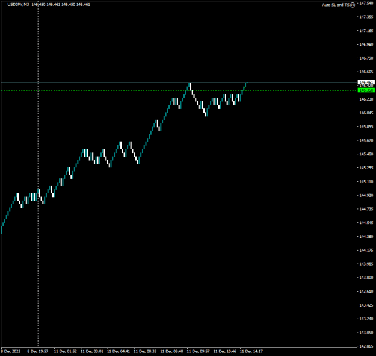Click the "11 Dec 08:33" time axis label
Viewport: 376px width, 356px height.
point(145,351)
